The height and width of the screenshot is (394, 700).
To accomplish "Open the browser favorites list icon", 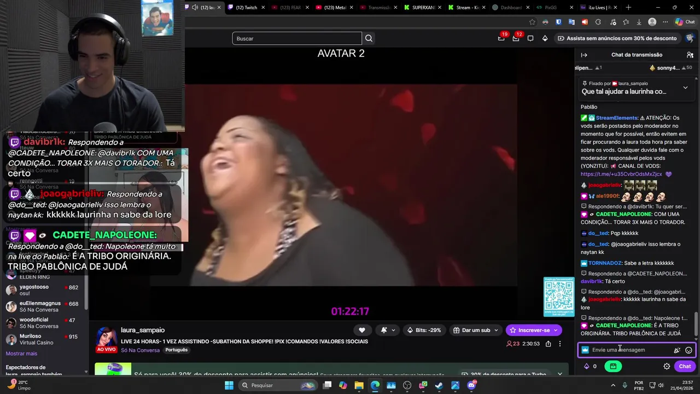I will (626, 22).
